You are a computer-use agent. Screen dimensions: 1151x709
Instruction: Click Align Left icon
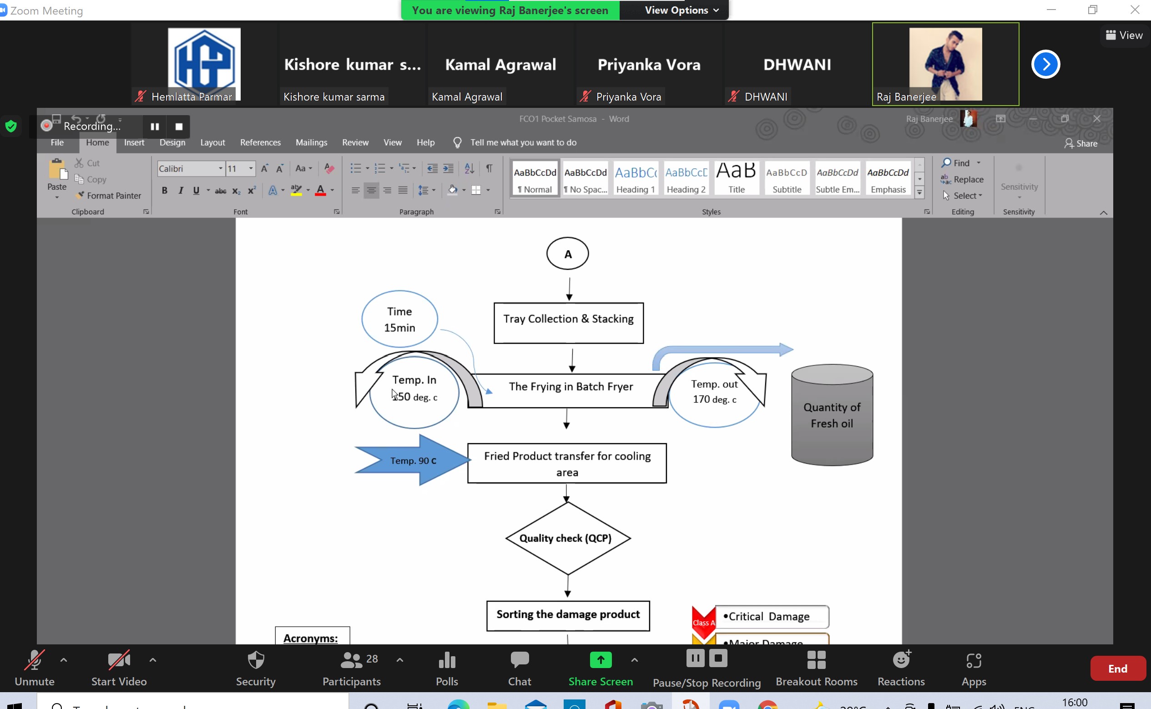point(356,190)
